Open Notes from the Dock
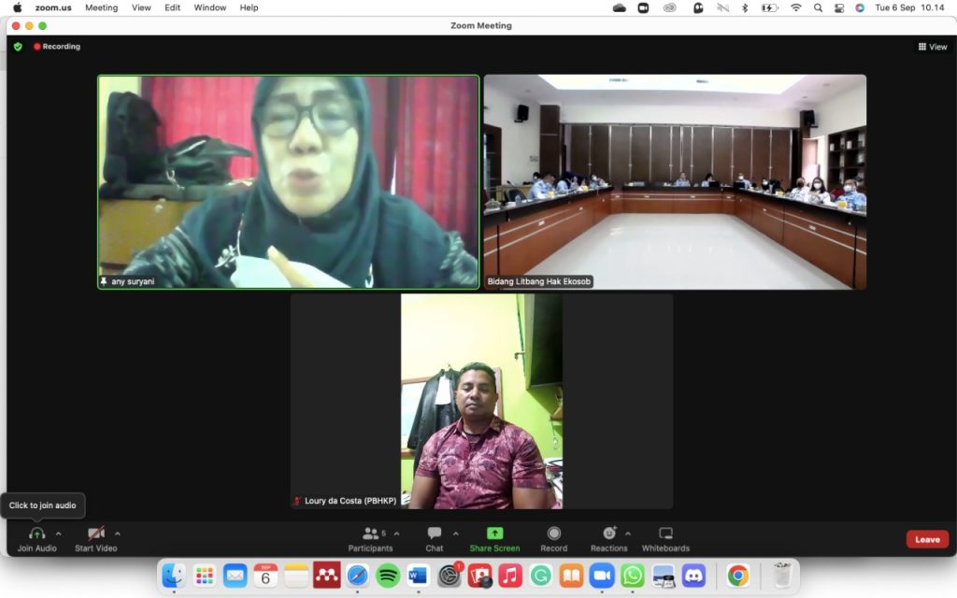The width and height of the screenshot is (957, 598). click(296, 576)
